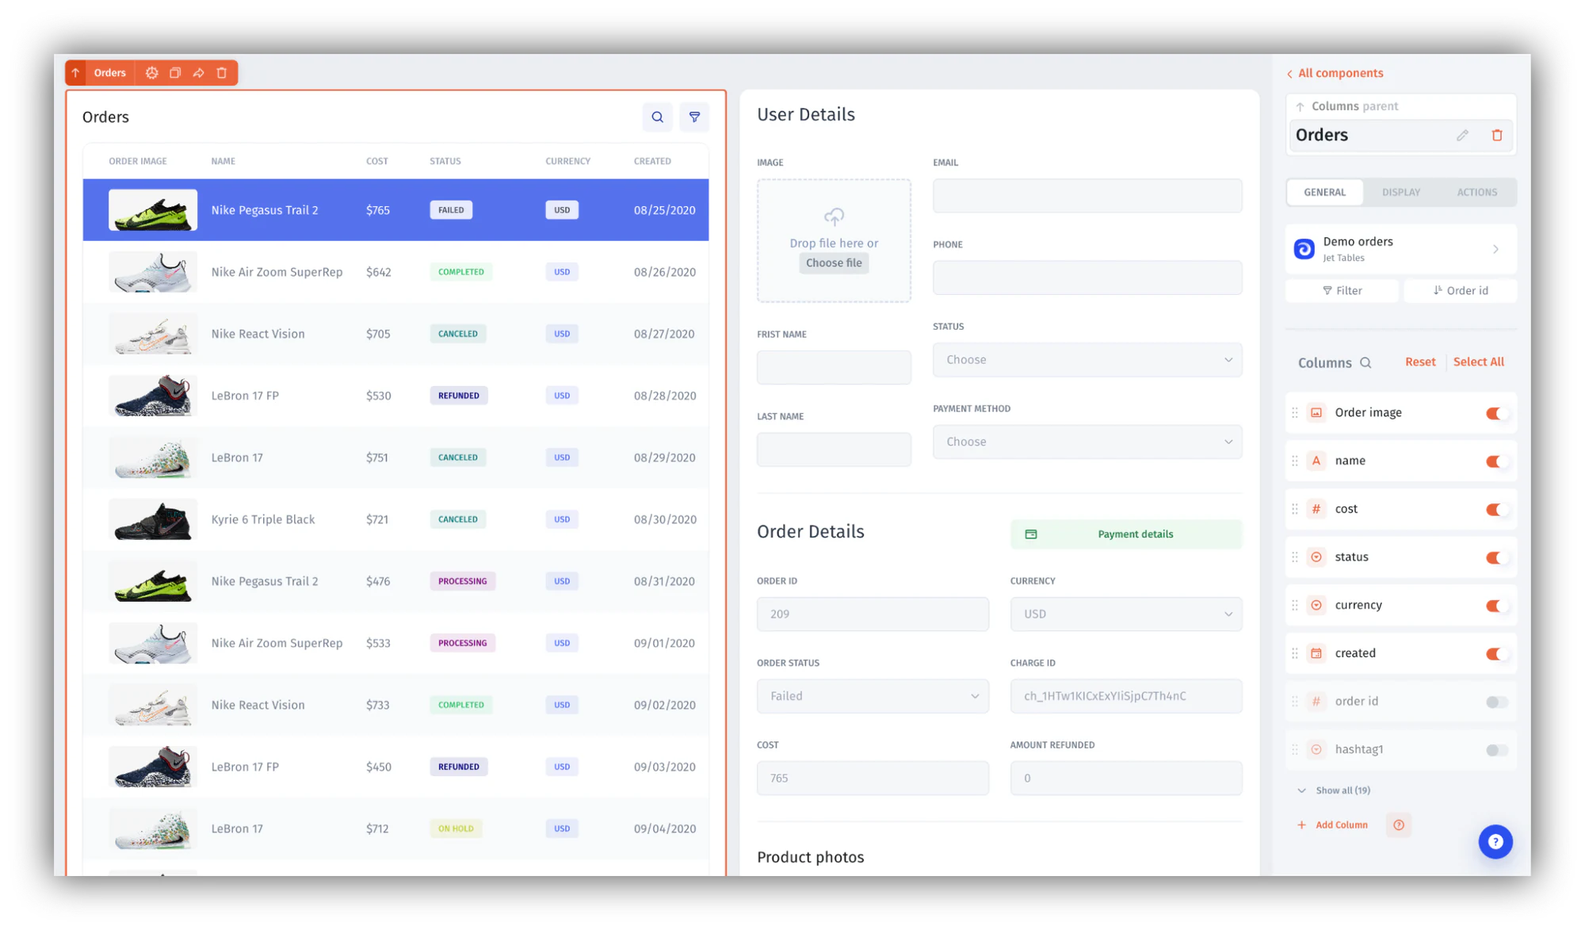Click Reset in Columns section
Screen dimensions: 1585x930
(1420, 362)
